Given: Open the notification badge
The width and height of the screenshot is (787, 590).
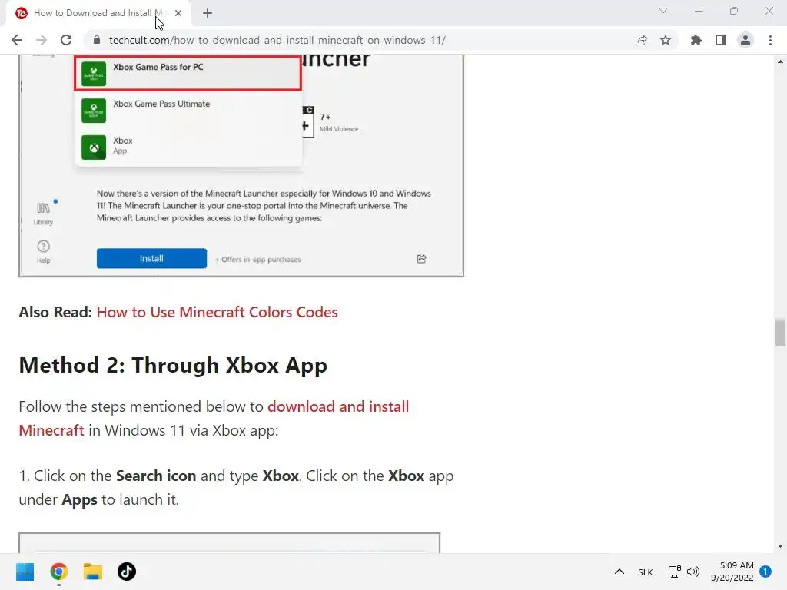Looking at the screenshot, I should point(765,572).
